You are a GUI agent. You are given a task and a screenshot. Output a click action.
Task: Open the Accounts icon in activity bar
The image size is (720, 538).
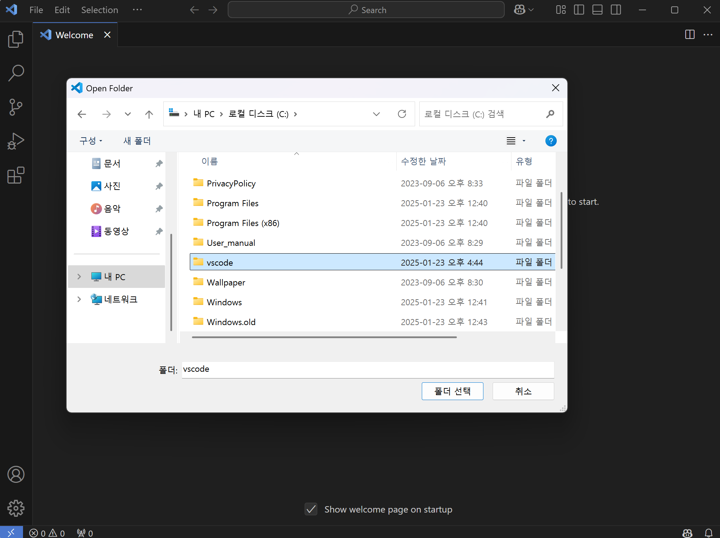click(x=16, y=474)
